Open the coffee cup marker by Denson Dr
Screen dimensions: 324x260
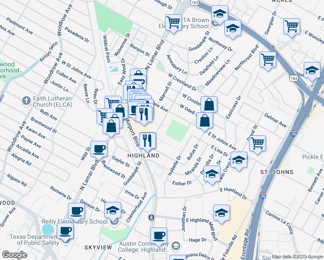(77, 211)
